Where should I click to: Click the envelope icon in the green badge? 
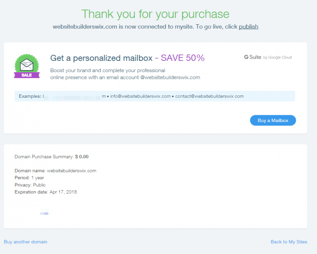(27, 64)
